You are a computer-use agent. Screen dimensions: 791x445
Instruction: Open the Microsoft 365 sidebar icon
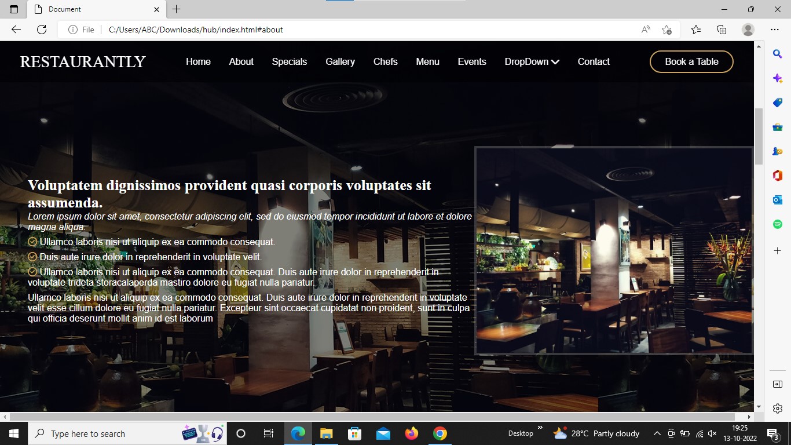778,175
